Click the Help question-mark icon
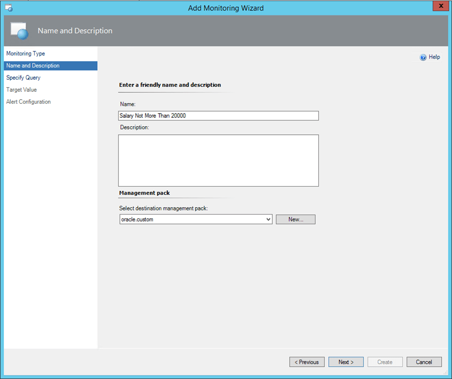The image size is (452, 379). (x=423, y=57)
